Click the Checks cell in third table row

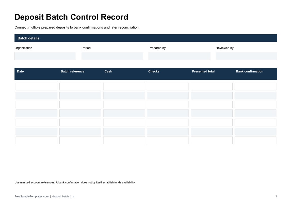coord(168,104)
